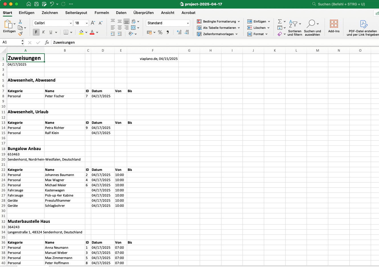Screen dimensions: 379x267
Task: Click the increase indent icon
Action: pyautogui.click(x=120, y=34)
